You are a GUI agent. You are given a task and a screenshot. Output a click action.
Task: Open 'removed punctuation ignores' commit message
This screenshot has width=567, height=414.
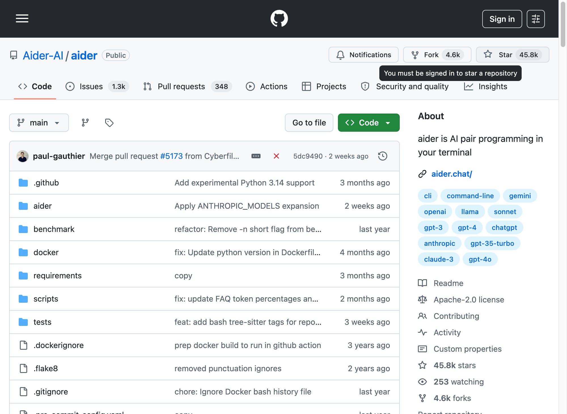pyautogui.click(x=228, y=368)
